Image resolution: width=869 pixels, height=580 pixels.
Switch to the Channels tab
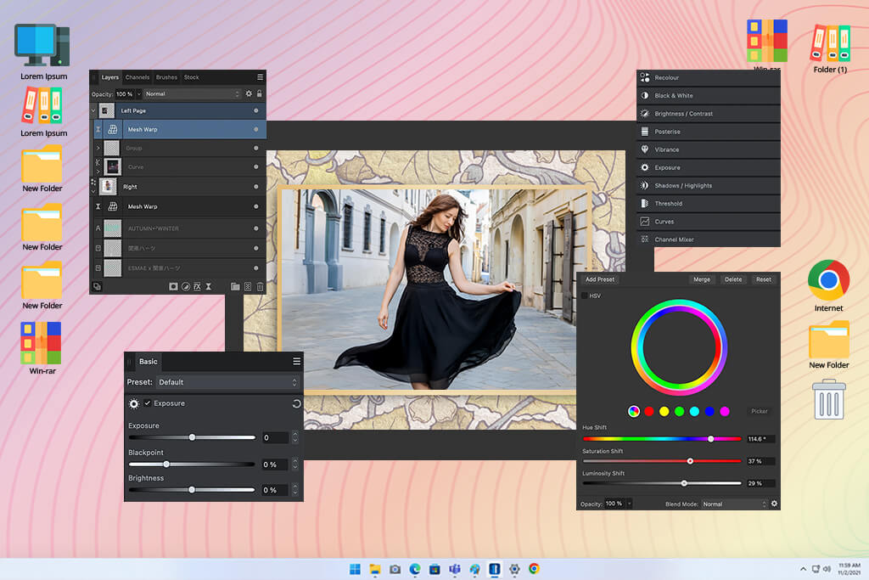coord(137,77)
